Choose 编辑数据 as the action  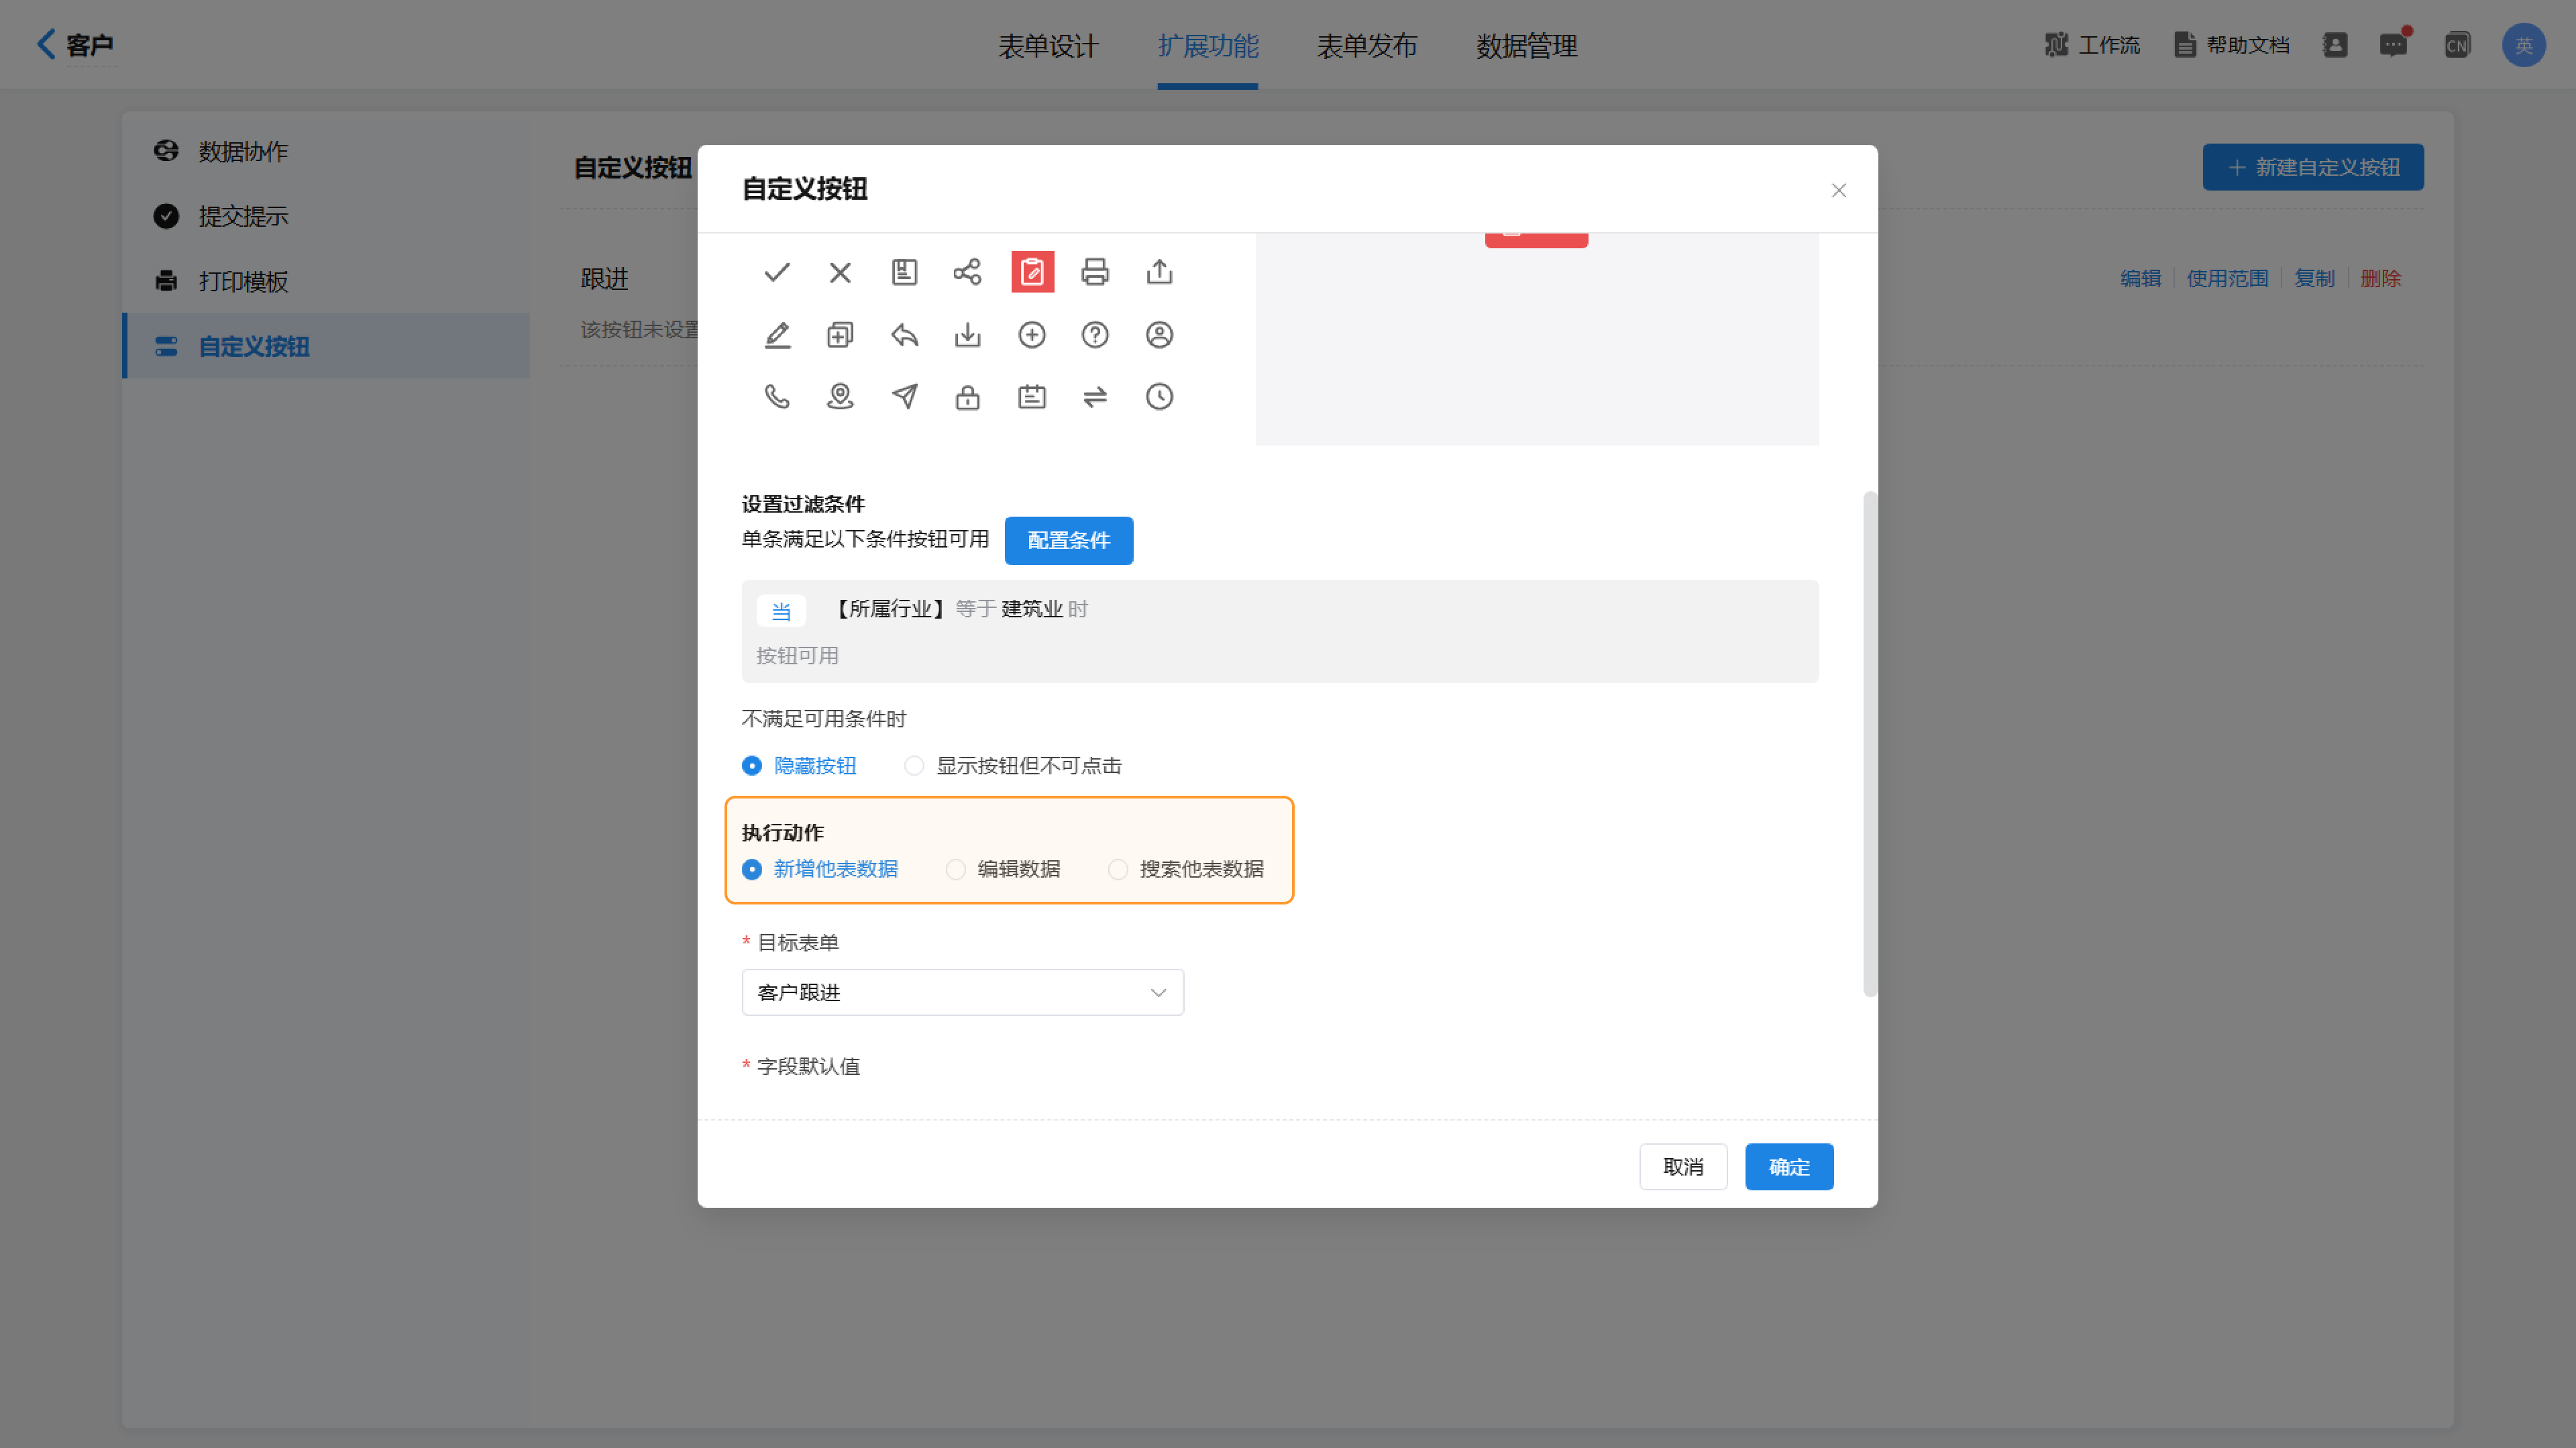click(x=1003, y=869)
